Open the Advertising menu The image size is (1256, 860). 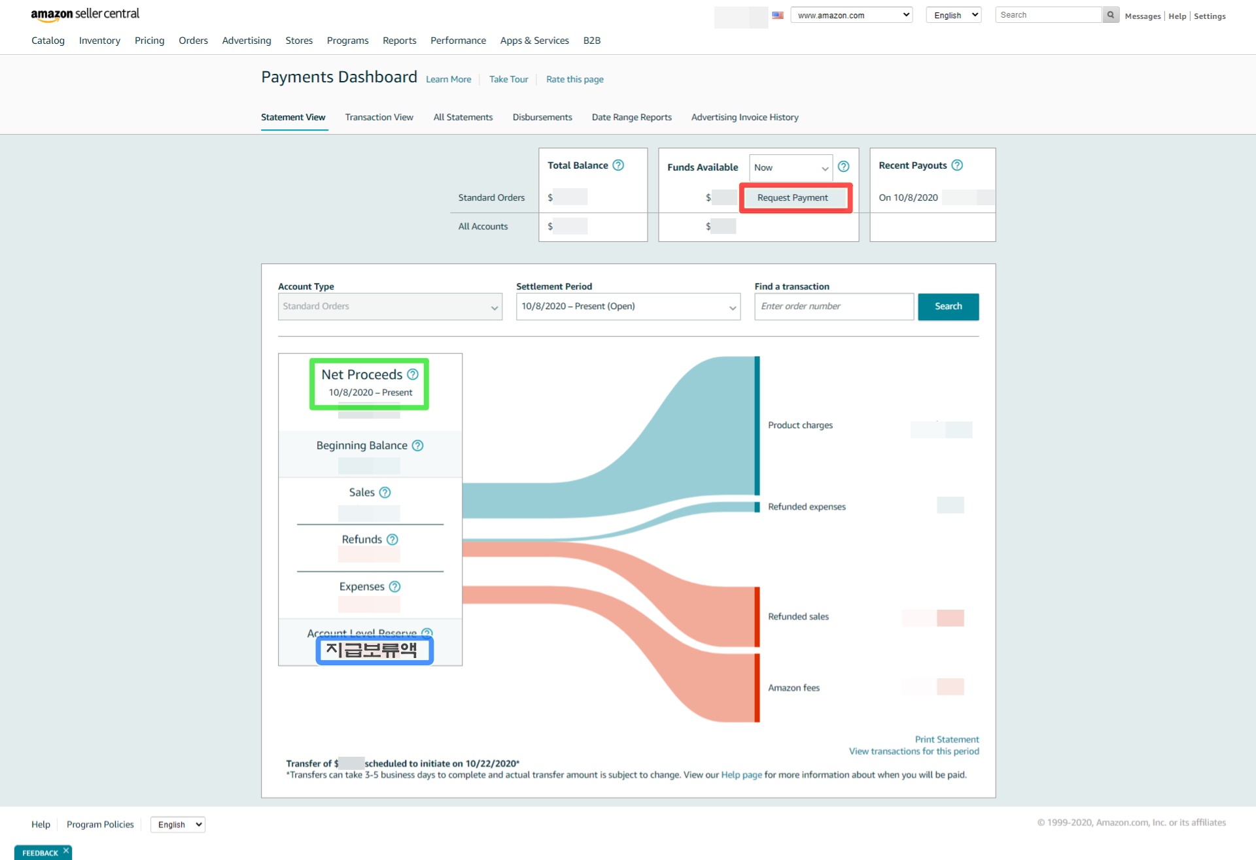247,41
